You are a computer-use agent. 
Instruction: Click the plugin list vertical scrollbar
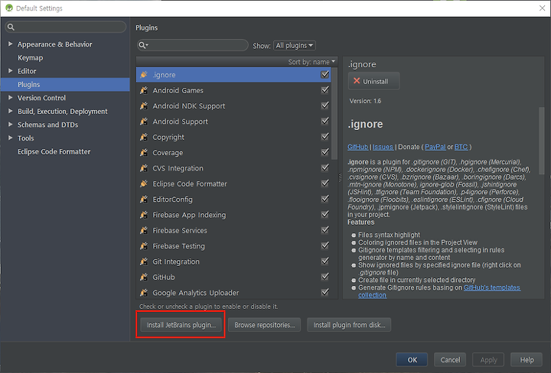pyautogui.click(x=334, y=113)
